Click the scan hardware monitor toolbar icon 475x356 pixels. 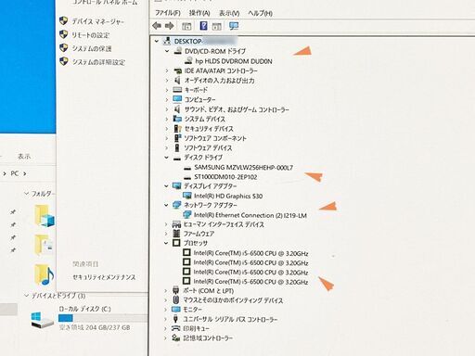pyautogui.click(x=234, y=26)
